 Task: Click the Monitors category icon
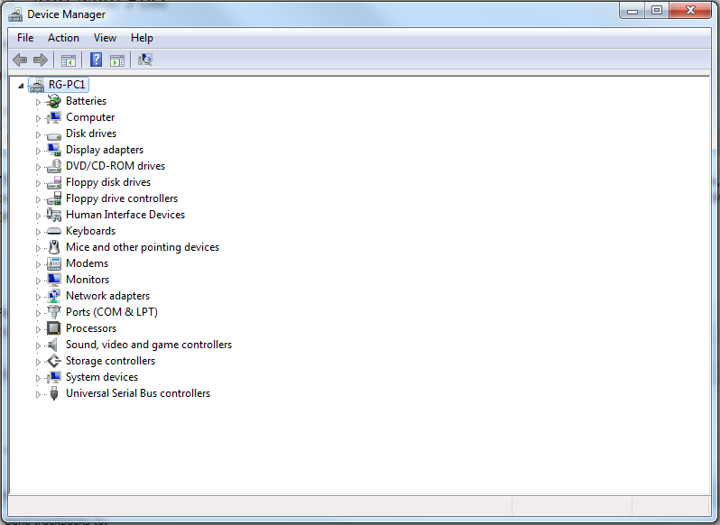[x=54, y=280]
